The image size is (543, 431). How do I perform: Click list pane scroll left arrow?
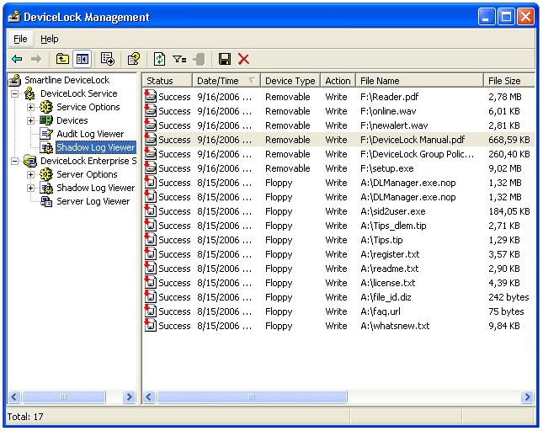[149, 396]
